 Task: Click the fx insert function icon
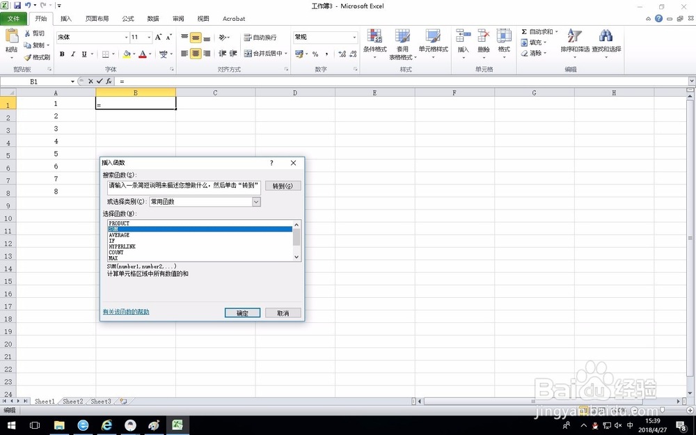pos(109,81)
